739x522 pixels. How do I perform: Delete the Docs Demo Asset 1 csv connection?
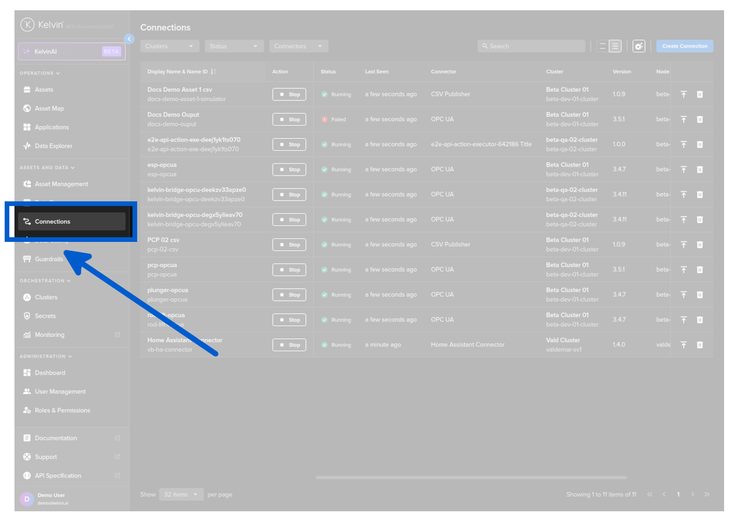pos(699,95)
